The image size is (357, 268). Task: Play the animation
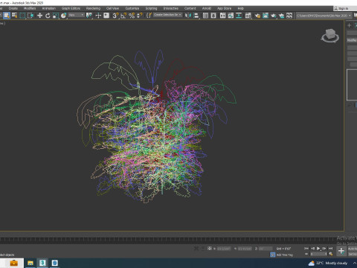click(x=318, y=248)
